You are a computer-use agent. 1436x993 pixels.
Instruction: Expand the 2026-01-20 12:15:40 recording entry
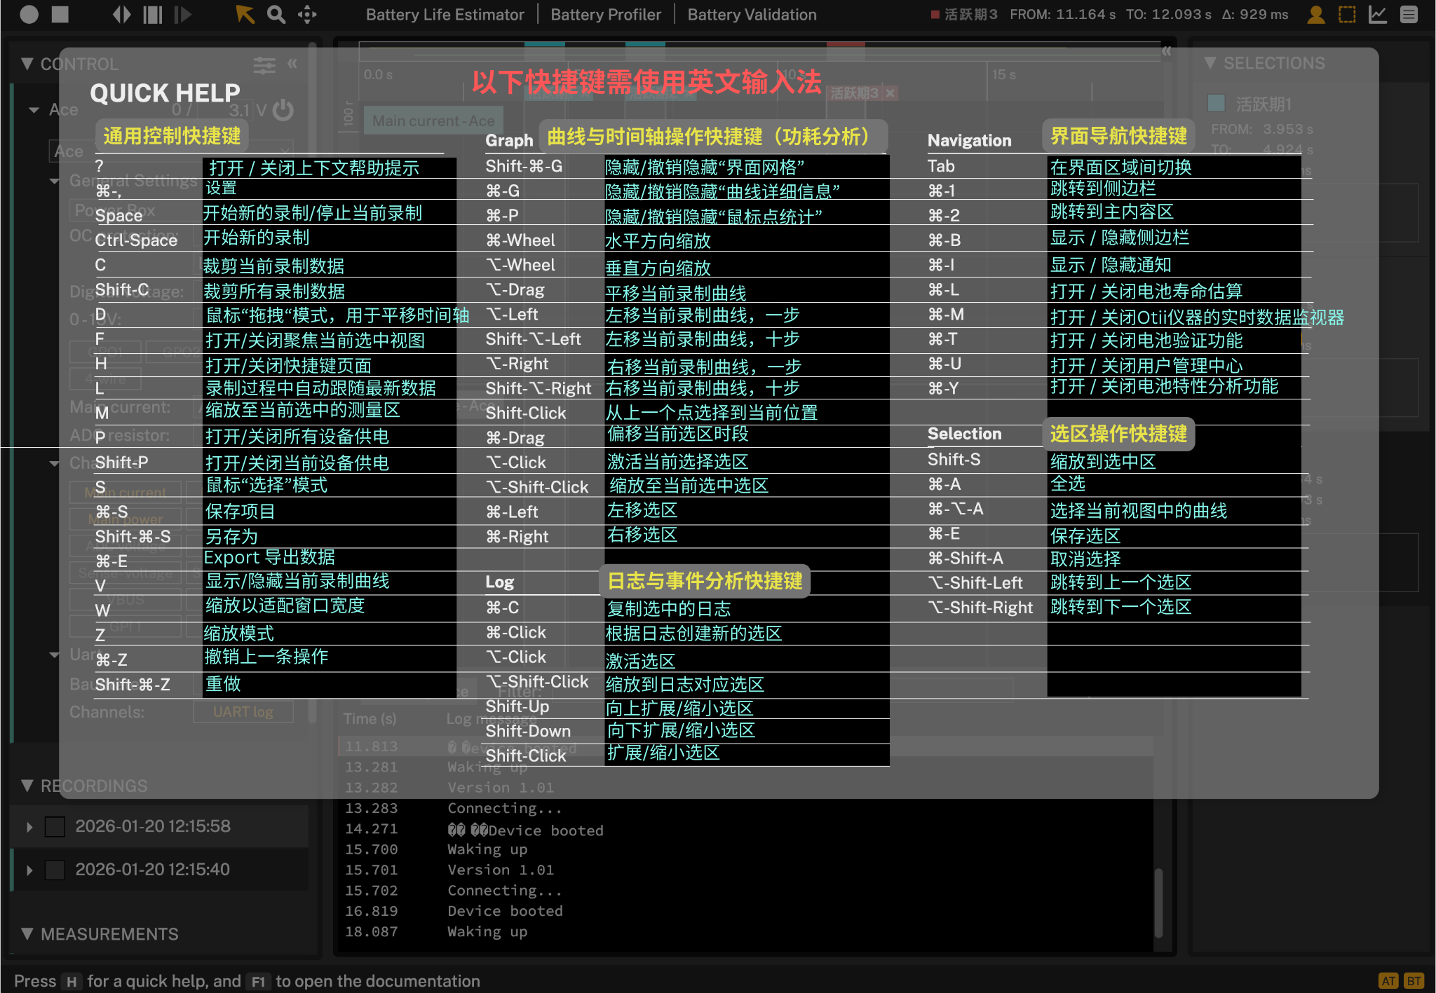(x=30, y=870)
